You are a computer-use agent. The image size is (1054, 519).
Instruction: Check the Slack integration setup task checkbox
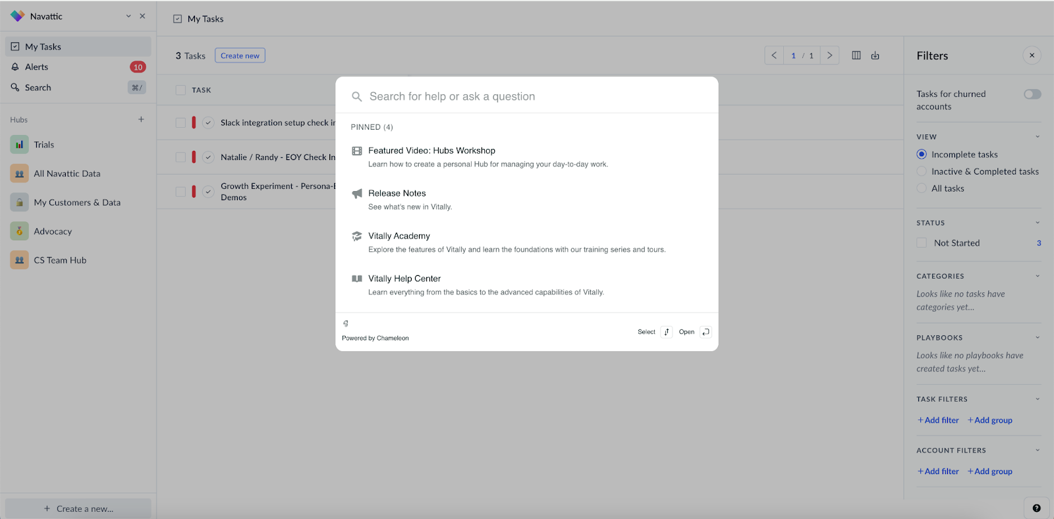(x=180, y=123)
